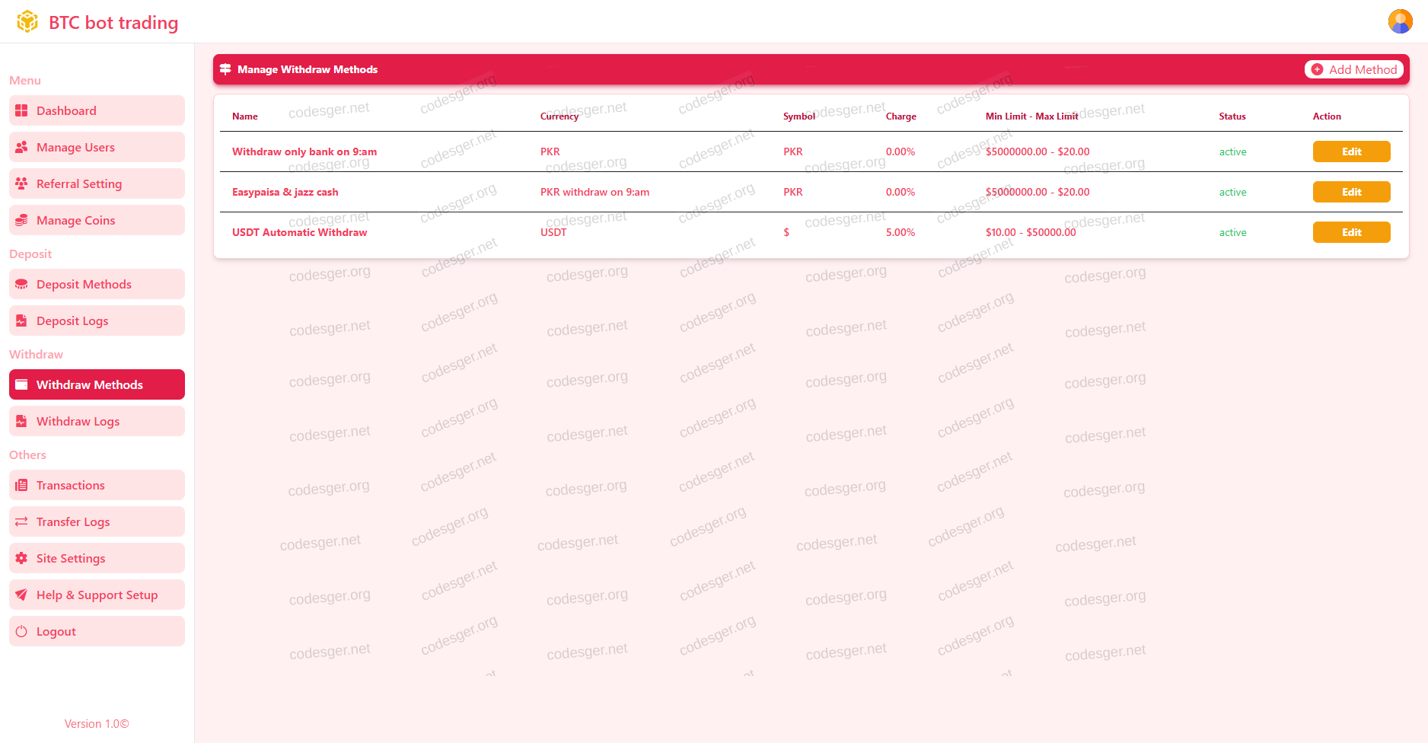Click the Dashboard grid icon in sidebar

(21, 110)
